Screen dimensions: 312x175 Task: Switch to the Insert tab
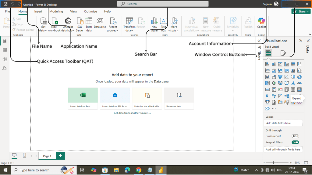pos(38,12)
